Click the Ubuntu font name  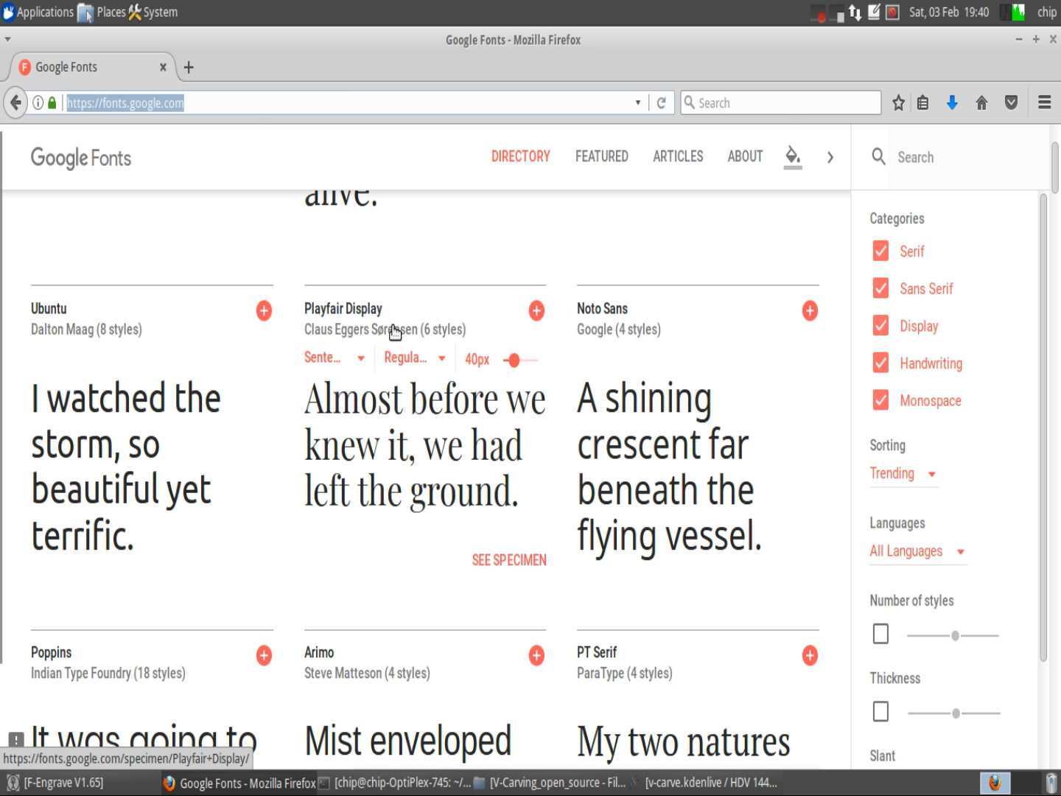tap(49, 309)
